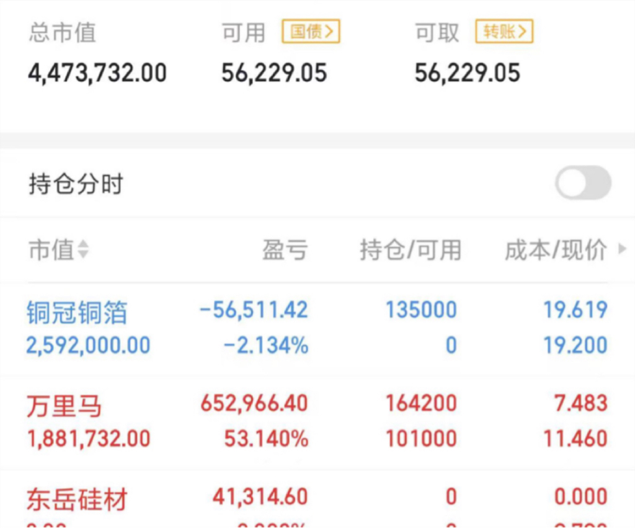Screen dimensions: 635x528
Task: Open the 万里马 holding row
Action: 317,423
